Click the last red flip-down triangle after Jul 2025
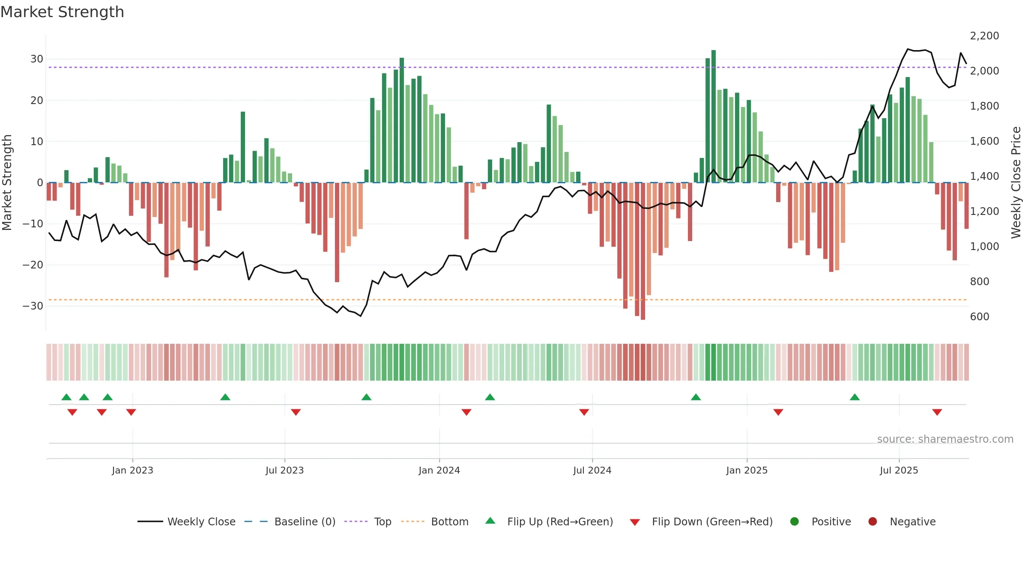Screen dimensions: 1028x578 pos(937,412)
